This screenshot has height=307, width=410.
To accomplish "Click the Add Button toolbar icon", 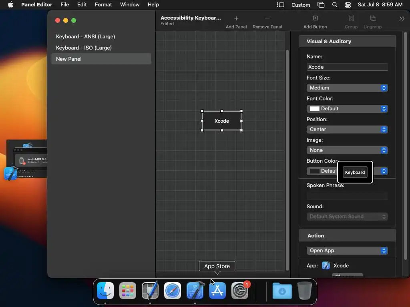I will click(316, 18).
